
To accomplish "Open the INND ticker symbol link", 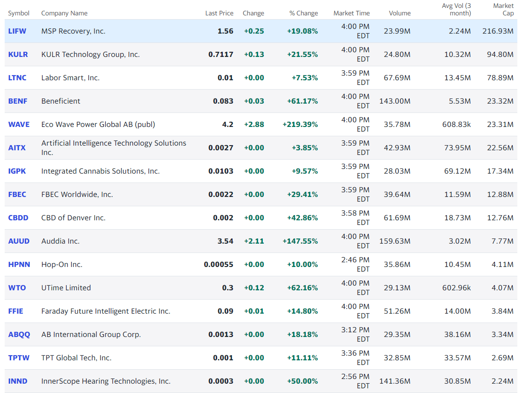I will tap(18, 381).
